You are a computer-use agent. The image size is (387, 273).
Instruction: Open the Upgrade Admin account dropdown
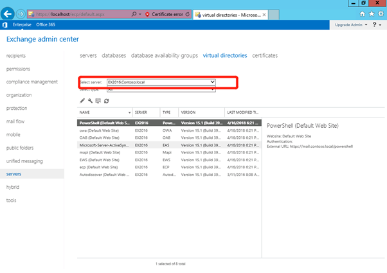click(x=351, y=25)
